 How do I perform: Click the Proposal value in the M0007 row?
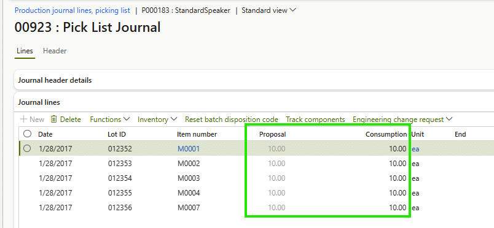tap(276, 208)
